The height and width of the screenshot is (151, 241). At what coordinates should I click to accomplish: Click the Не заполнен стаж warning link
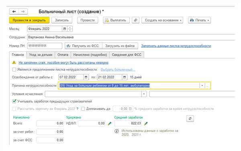(x=63, y=62)
